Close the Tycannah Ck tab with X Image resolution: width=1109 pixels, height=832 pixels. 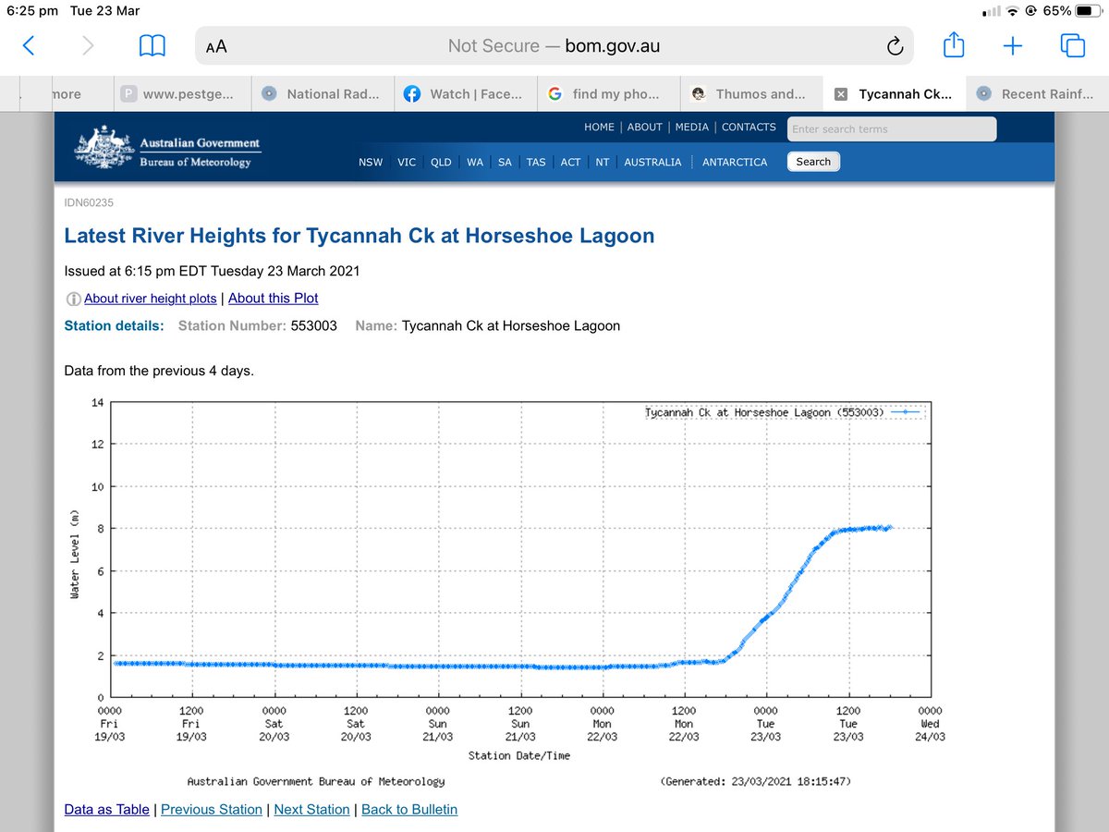pos(841,94)
